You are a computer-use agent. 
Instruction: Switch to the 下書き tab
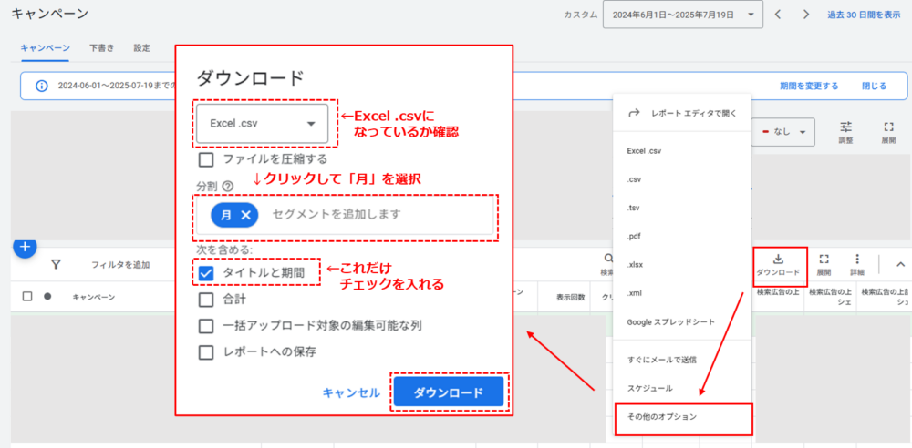[101, 47]
